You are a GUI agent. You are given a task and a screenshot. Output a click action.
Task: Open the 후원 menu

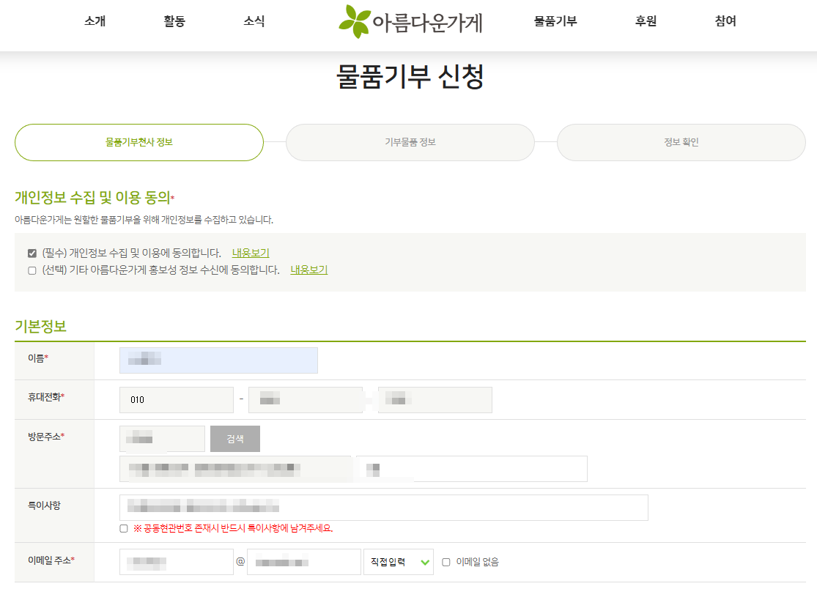(x=646, y=21)
